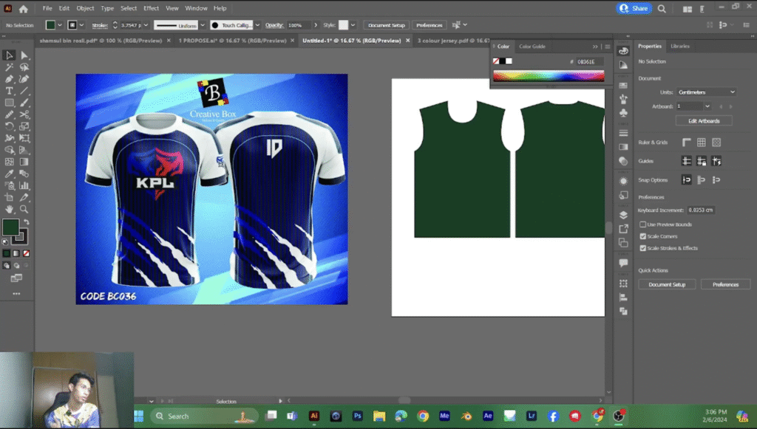
Task: Switch to the Libraries tab
Action: 680,46
